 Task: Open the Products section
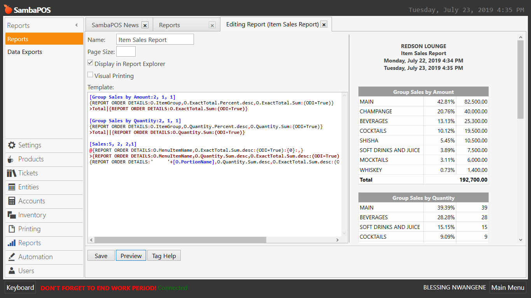coord(44,159)
